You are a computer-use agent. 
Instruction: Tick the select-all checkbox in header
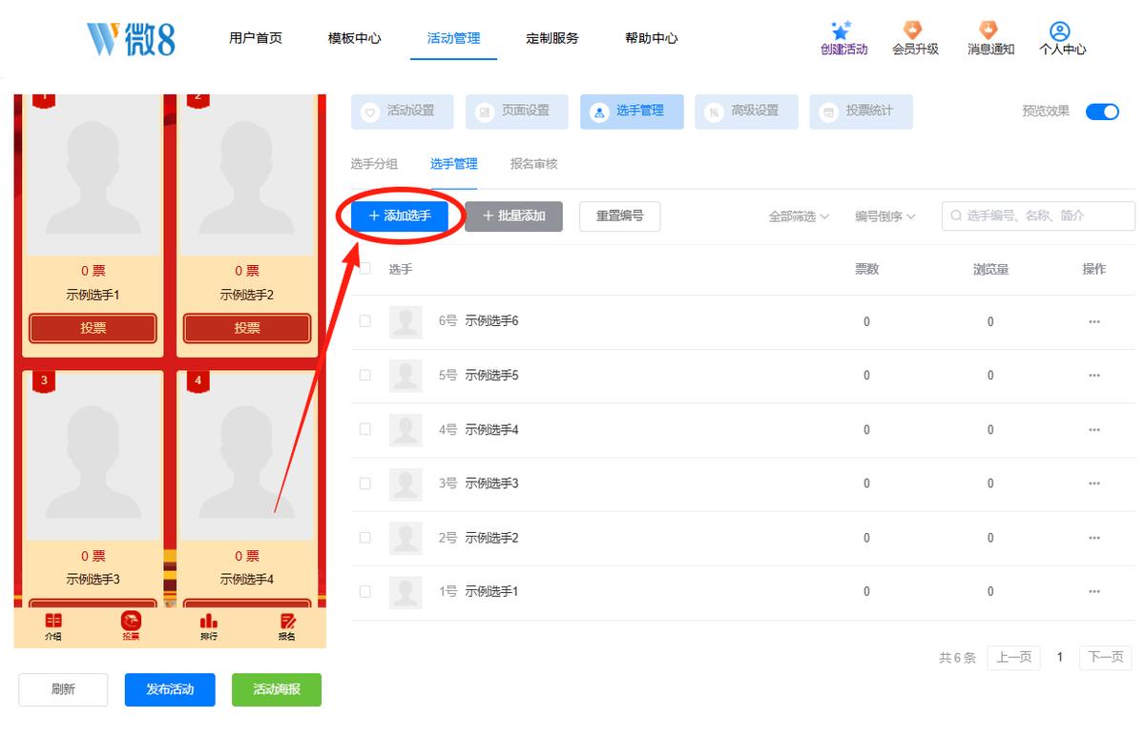[364, 269]
